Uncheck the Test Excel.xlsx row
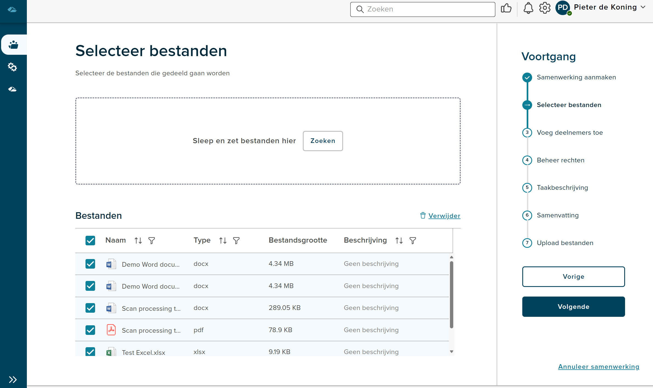This screenshot has height=388, width=653. 90,351
